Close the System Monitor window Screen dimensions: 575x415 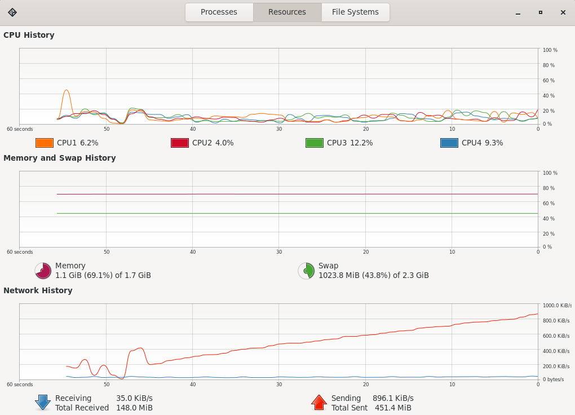click(563, 12)
